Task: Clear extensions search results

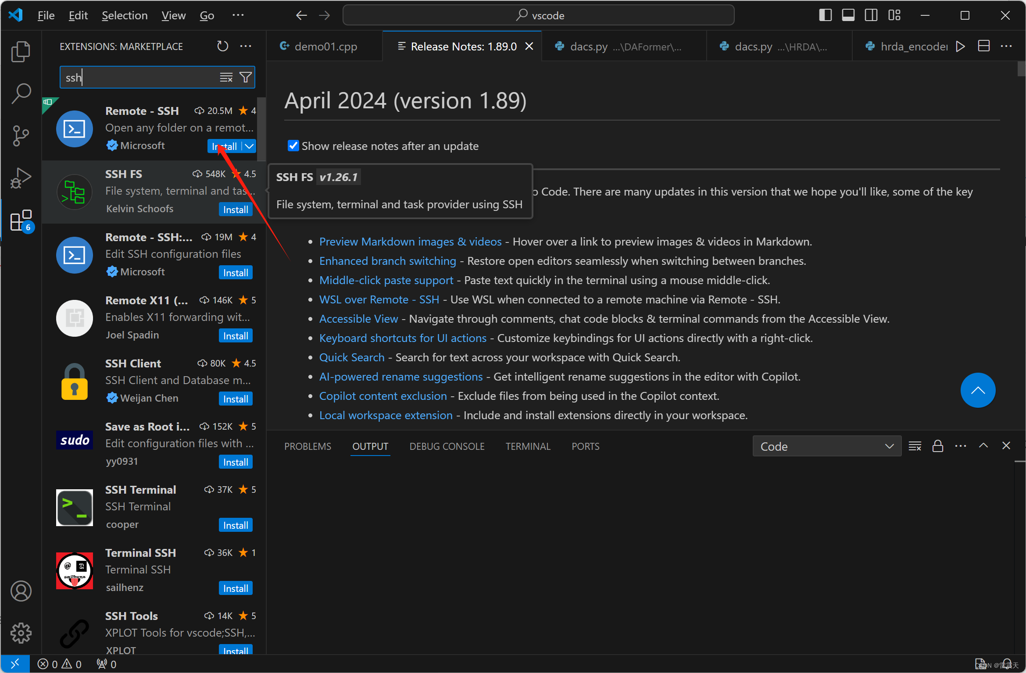Action: (226, 78)
